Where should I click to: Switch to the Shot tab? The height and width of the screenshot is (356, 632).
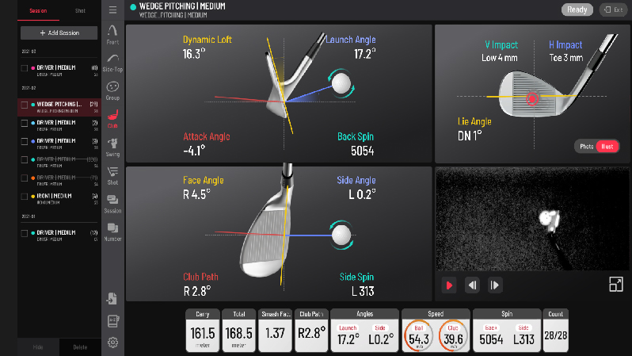coord(80,11)
